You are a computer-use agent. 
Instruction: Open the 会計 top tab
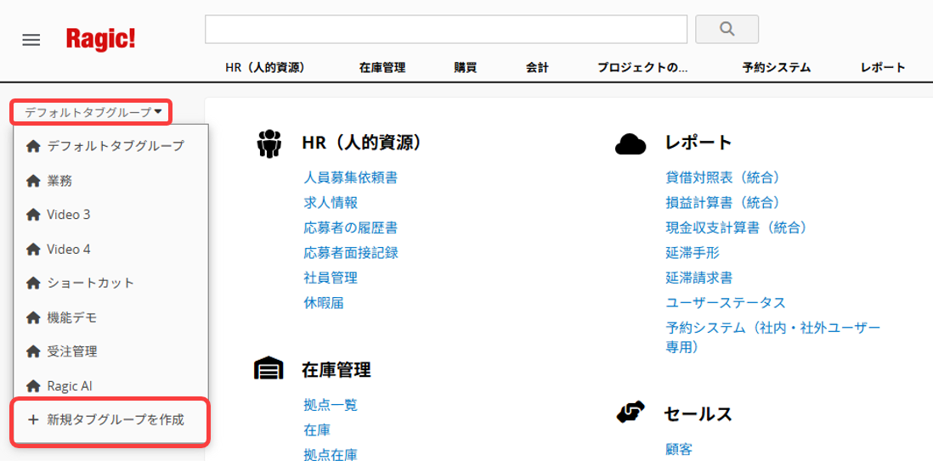point(537,68)
